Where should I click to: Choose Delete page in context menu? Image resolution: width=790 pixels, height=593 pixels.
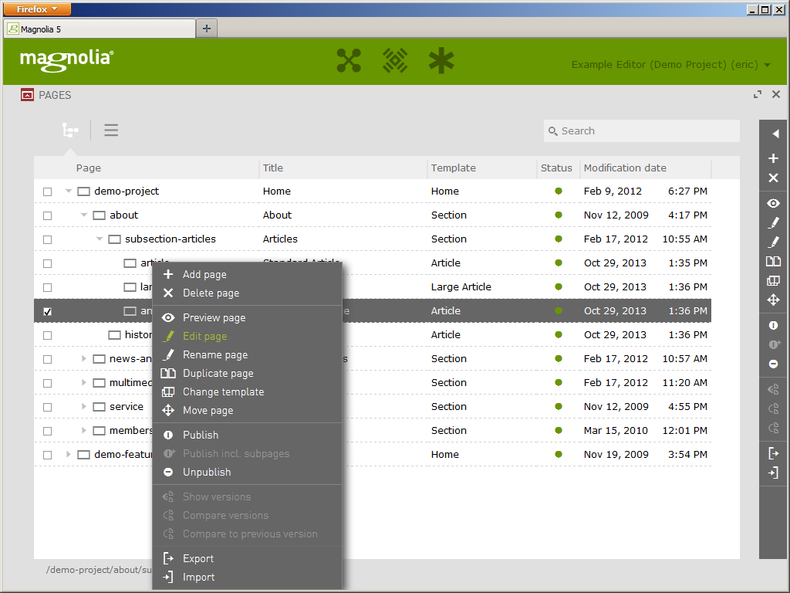pyautogui.click(x=247, y=293)
